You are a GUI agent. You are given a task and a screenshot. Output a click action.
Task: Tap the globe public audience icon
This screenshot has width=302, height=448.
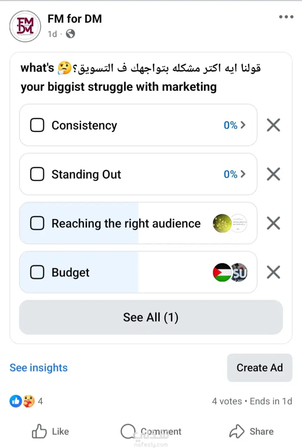point(70,34)
